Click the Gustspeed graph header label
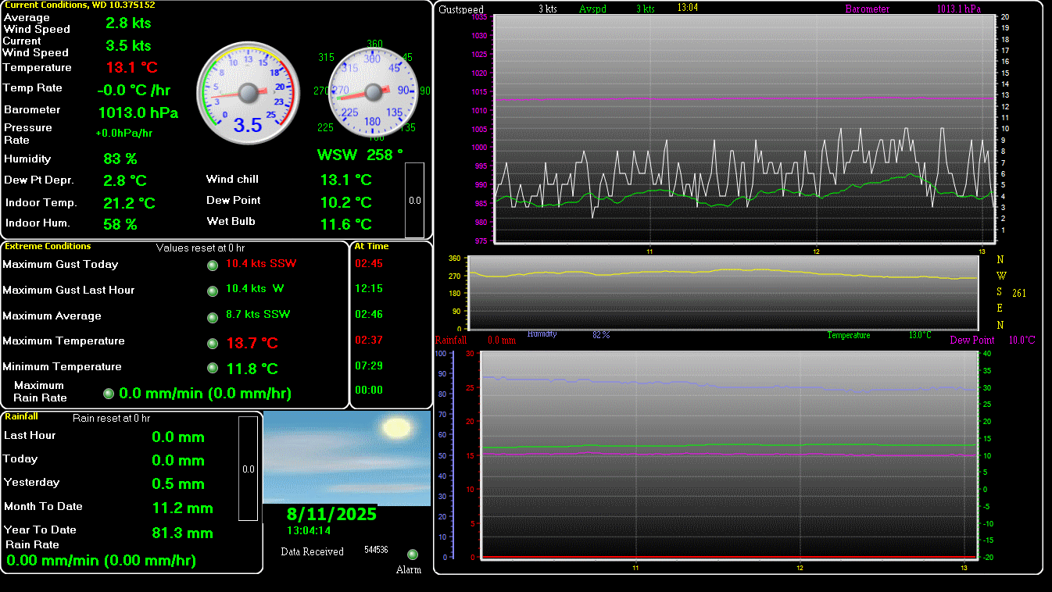The width and height of the screenshot is (1052, 592). 460,9
